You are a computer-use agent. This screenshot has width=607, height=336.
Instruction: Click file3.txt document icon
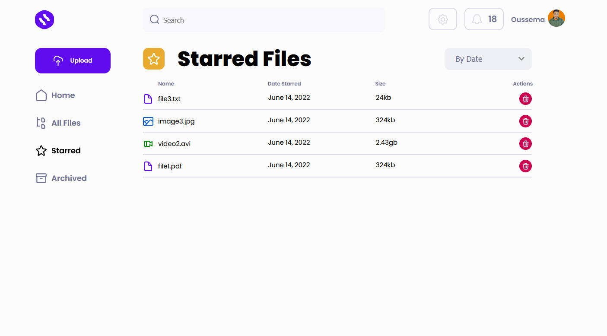pyautogui.click(x=148, y=99)
